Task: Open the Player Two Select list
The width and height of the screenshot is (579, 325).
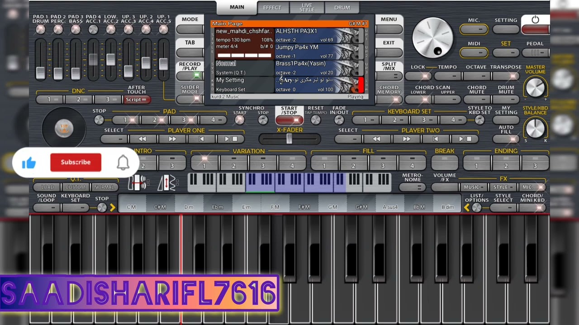Action: [348, 139]
